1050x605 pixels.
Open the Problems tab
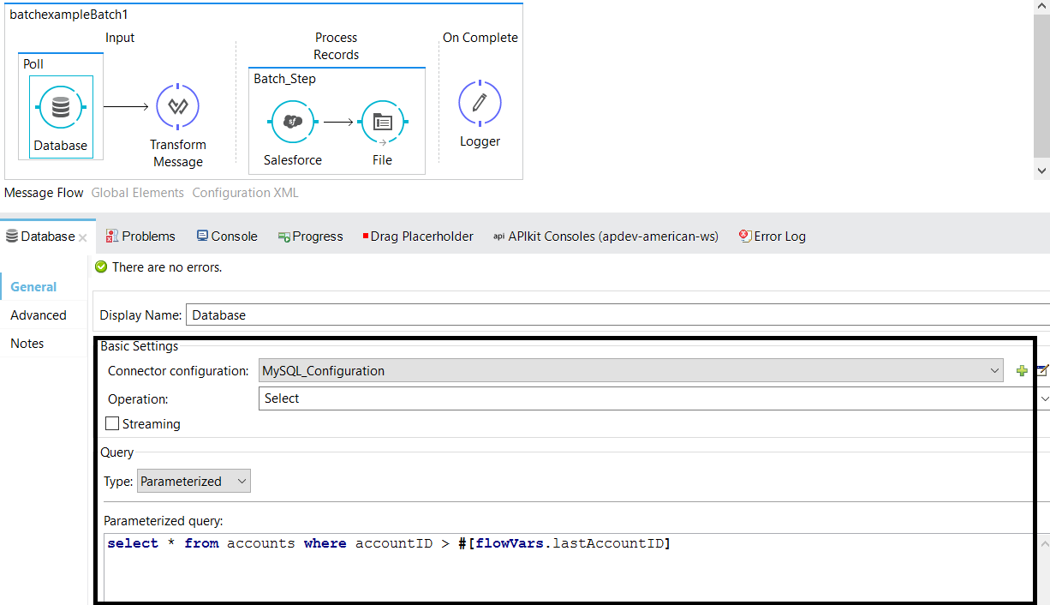pos(140,237)
